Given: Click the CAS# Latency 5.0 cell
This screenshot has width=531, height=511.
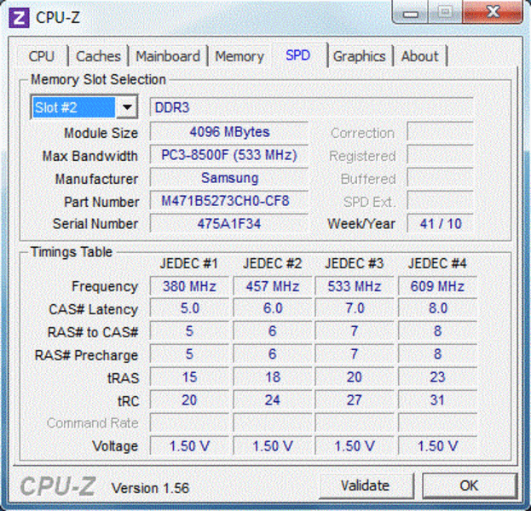Looking at the screenshot, I should coord(189,308).
